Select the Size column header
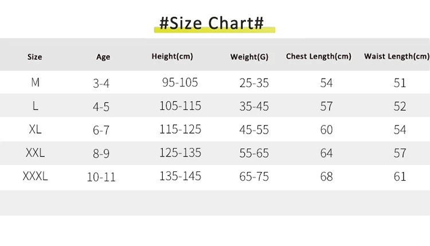430x246 pixels. (35, 57)
